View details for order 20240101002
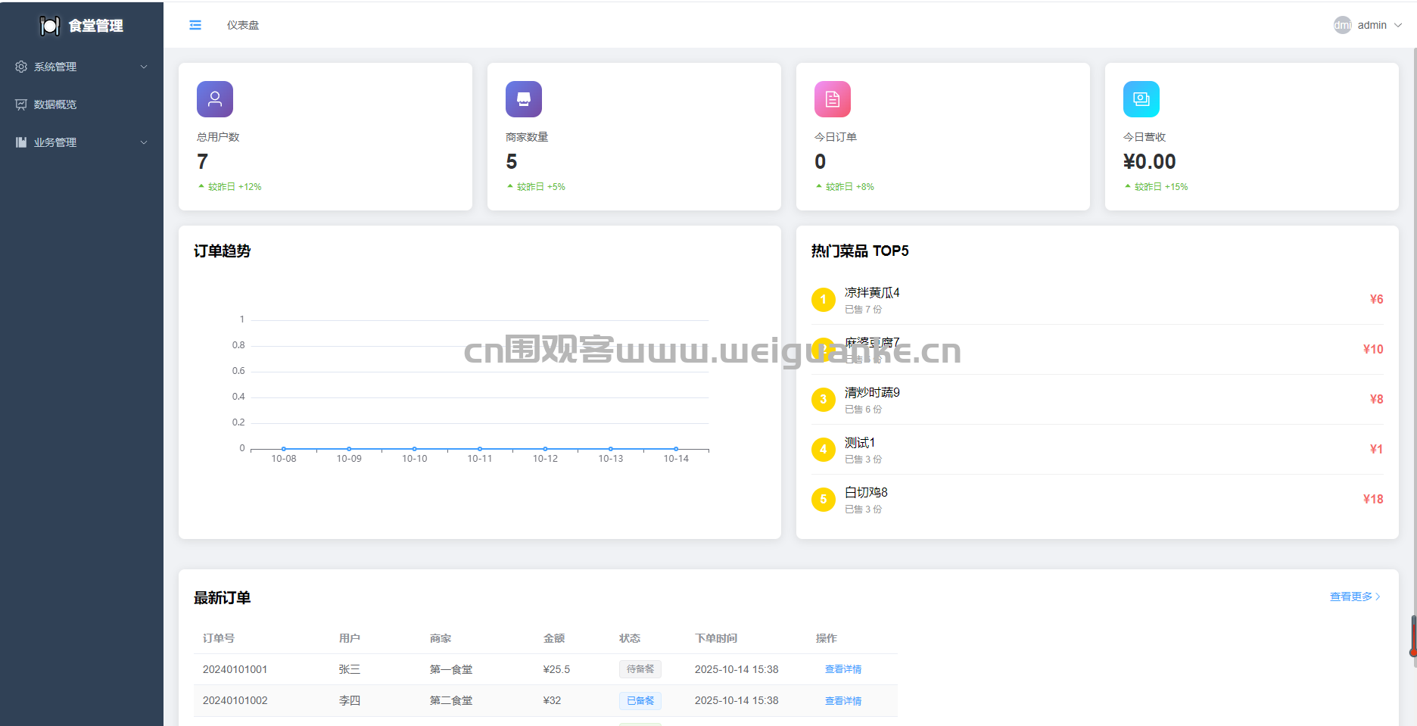 (x=842, y=701)
